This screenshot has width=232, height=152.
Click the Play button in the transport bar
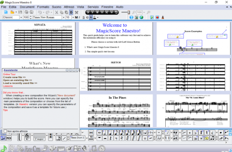[x=92, y=12]
